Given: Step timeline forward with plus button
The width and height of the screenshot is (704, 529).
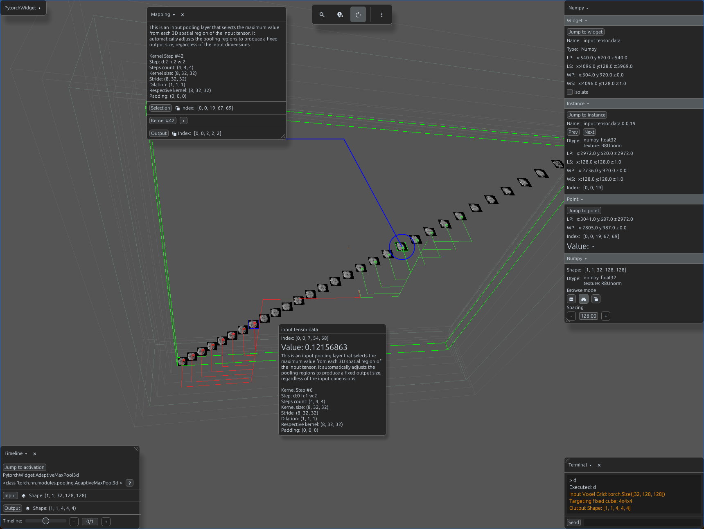Looking at the screenshot, I should (x=106, y=522).
